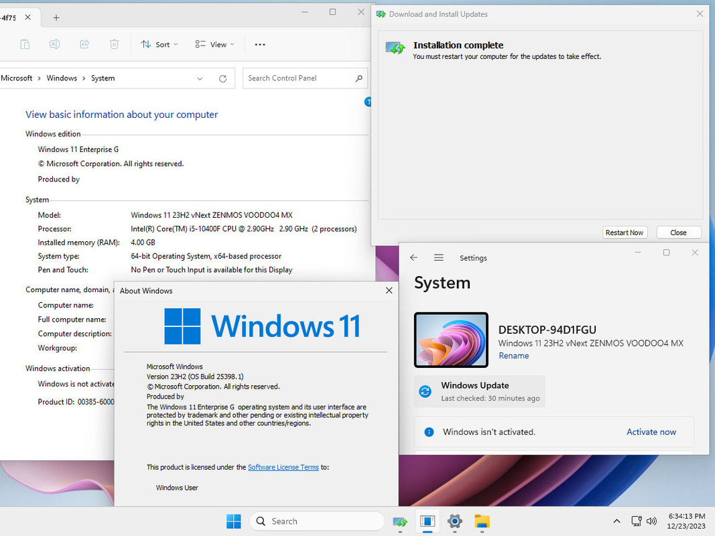
Task: Maximize the Control Panel window
Action: 332,12
